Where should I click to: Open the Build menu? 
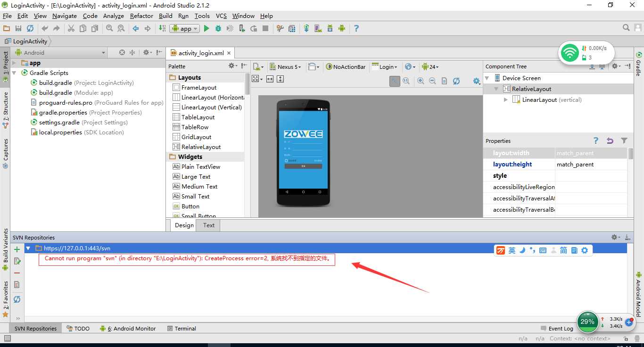(165, 16)
